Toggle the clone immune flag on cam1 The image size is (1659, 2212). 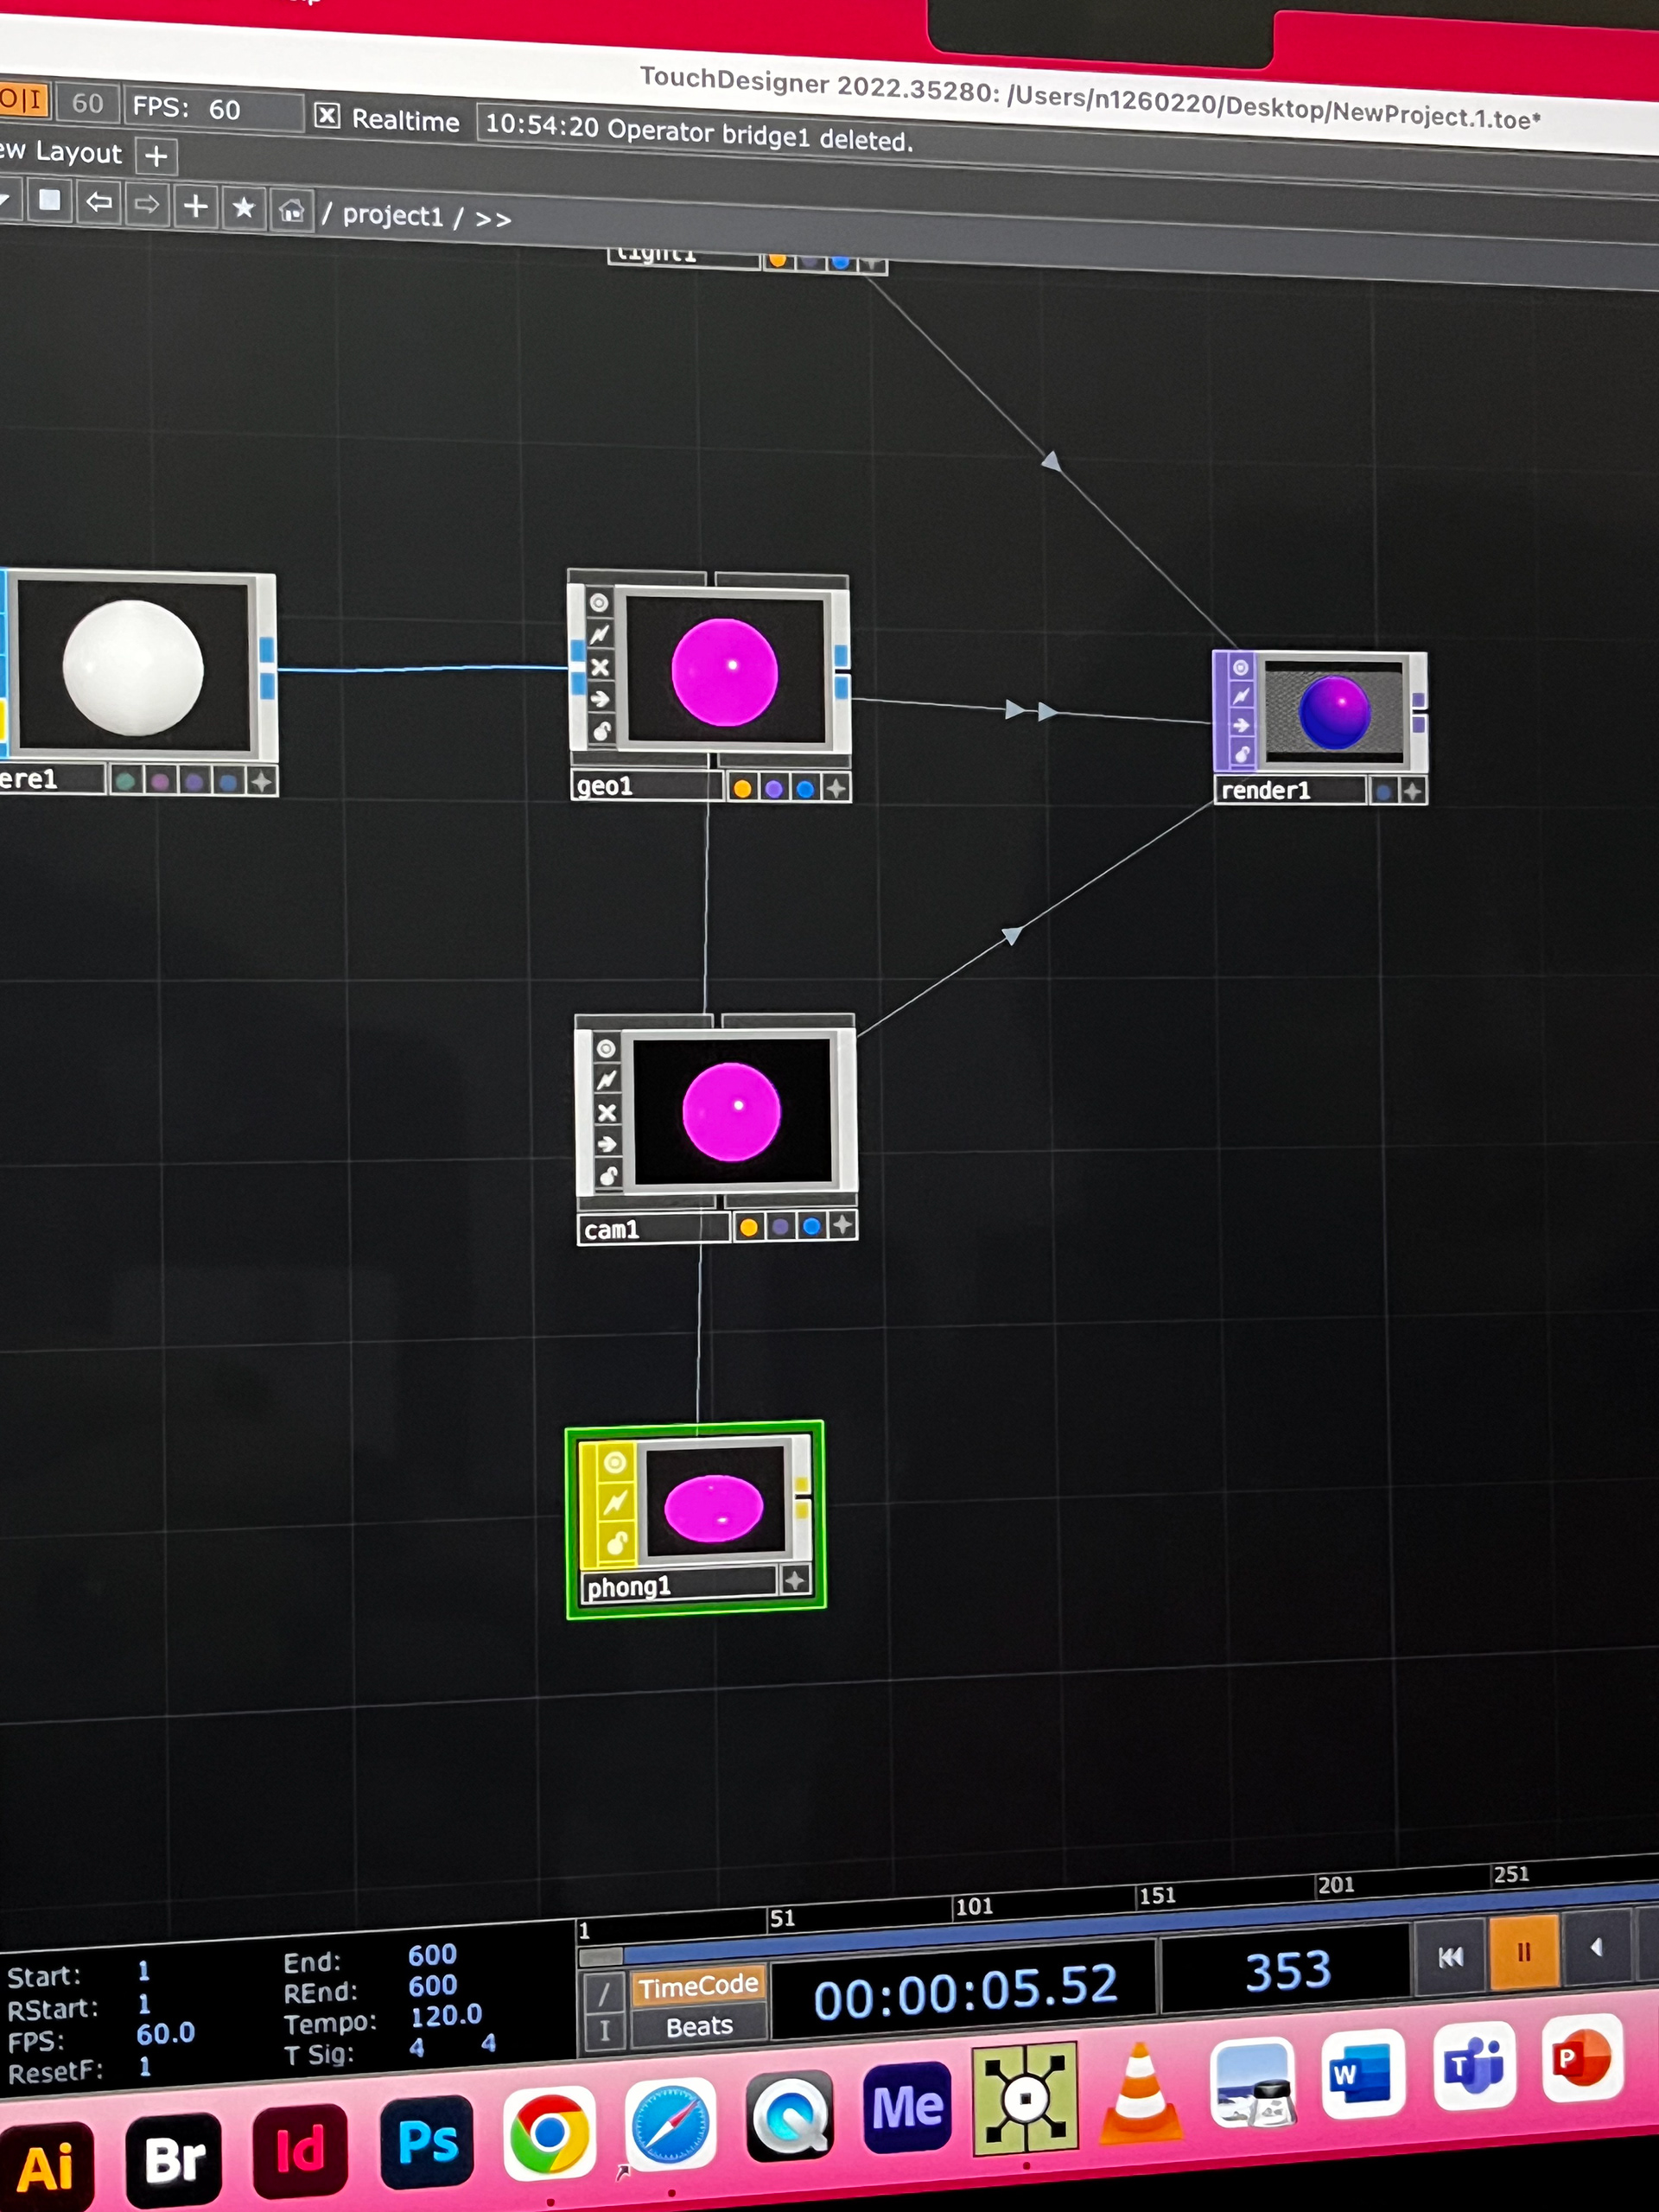pyautogui.click(x=607, y=1080)
